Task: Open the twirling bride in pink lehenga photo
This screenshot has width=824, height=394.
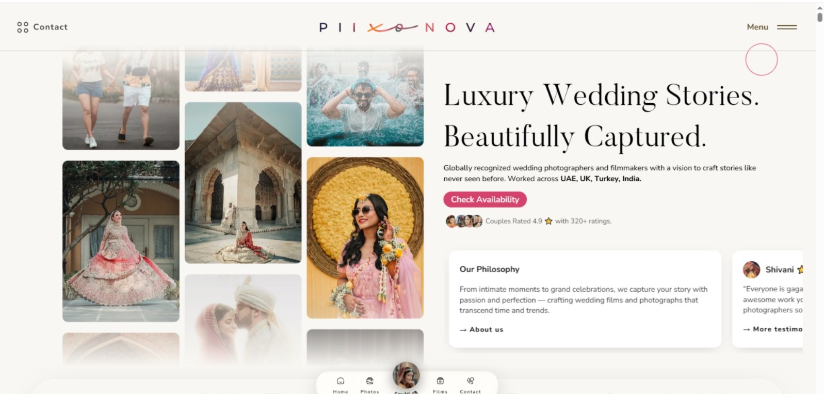Action: (121, 241)
